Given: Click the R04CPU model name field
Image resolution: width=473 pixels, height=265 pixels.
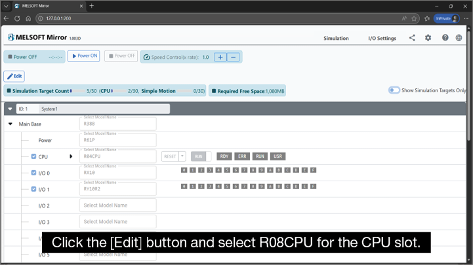Looking at the screenshot, I should [x=118, y=156].
